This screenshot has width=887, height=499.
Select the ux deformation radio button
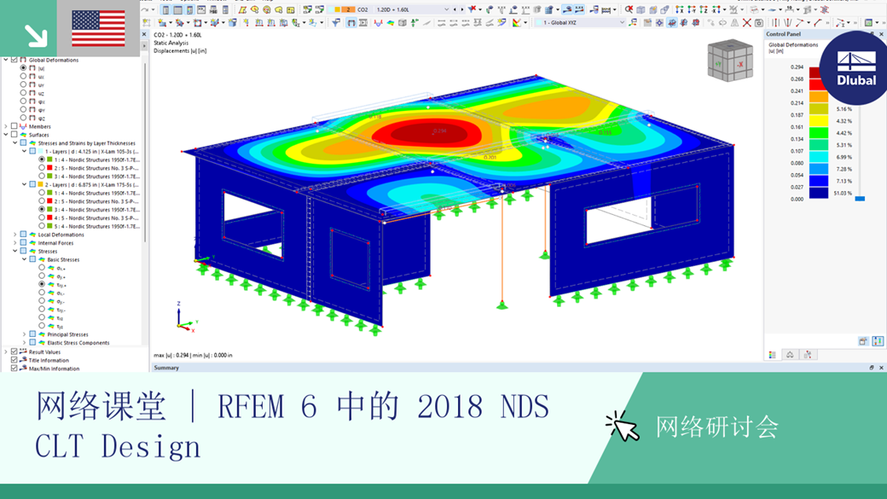(23, 77)
